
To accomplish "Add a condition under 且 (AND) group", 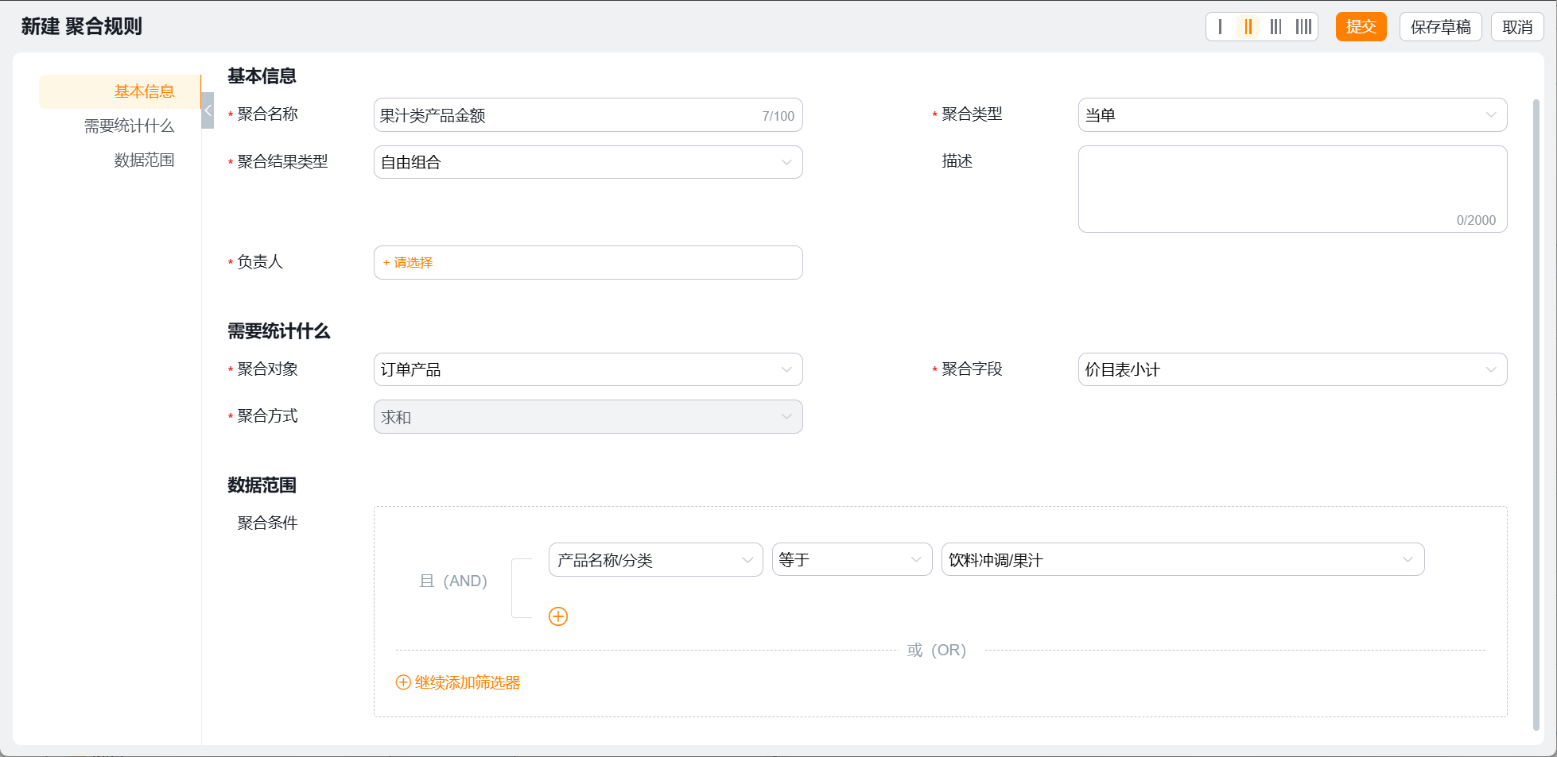I will [x=558, y=616].
